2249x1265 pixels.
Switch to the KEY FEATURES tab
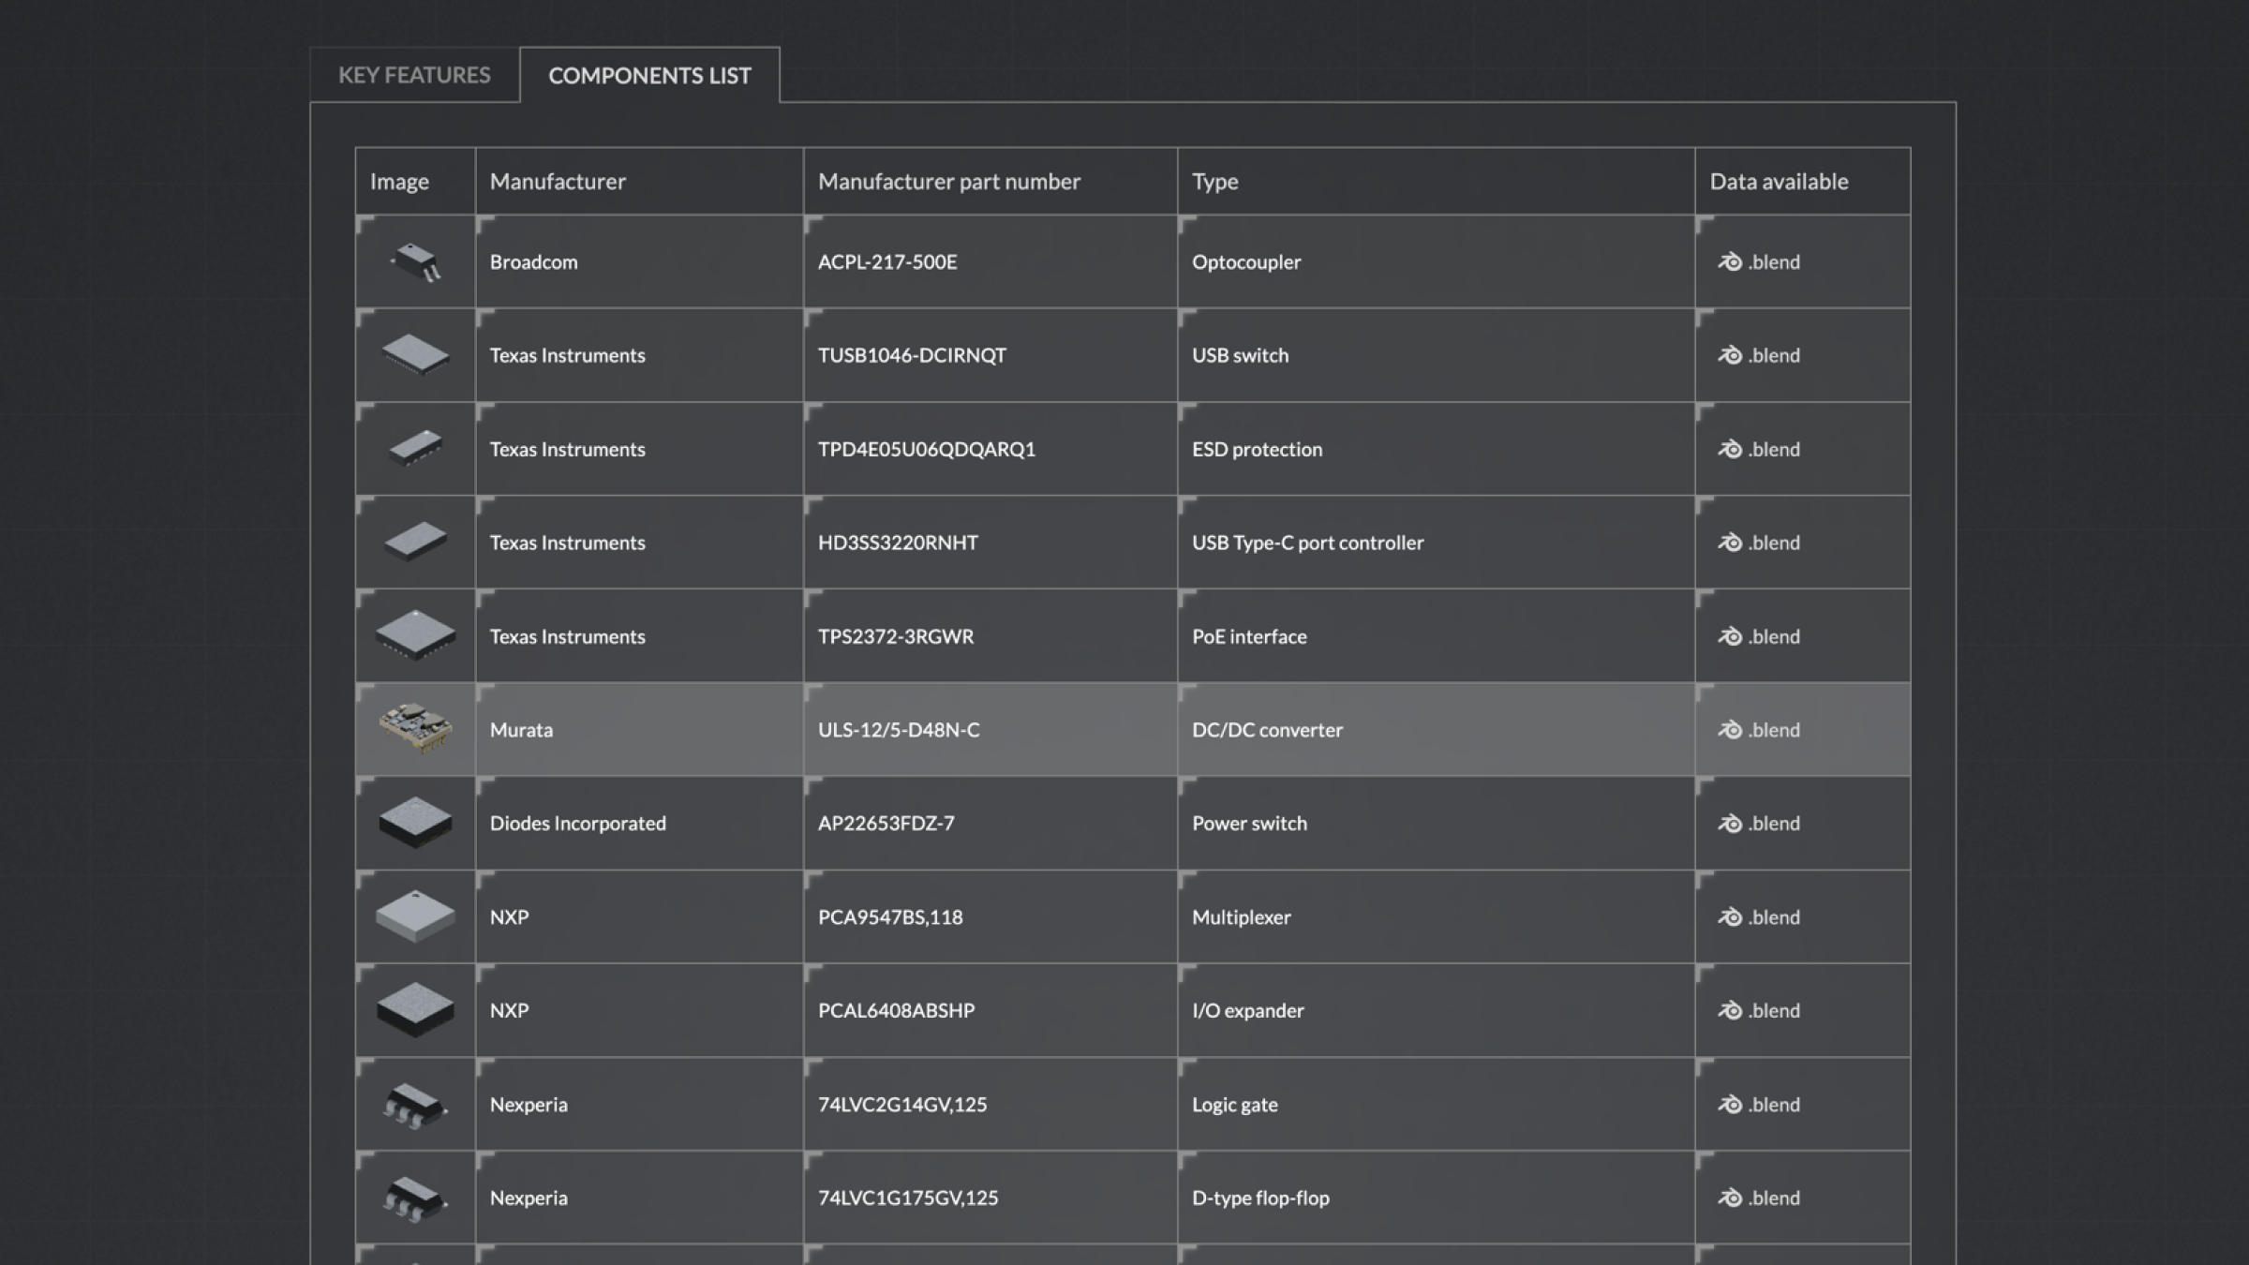tap(414, 72)
